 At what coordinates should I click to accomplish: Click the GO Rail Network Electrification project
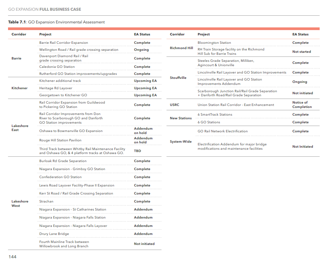(222, 131)
